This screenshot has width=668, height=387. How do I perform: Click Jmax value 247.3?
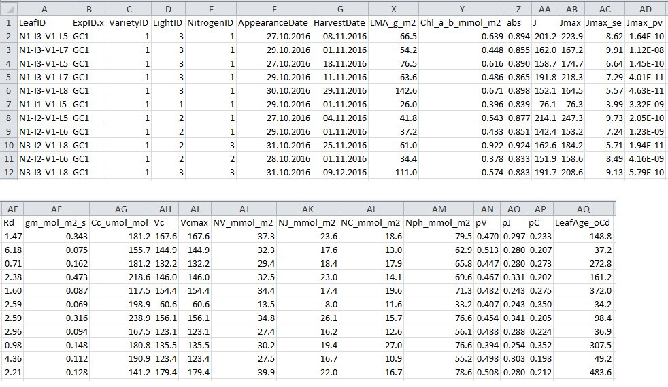click(571, 118)
